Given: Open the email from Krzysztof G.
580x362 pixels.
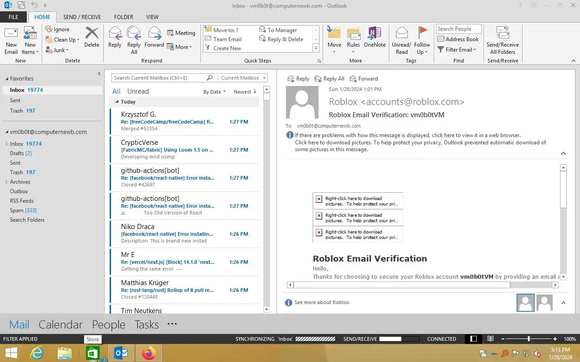Looking at the screenshot, I should point(184,121).
